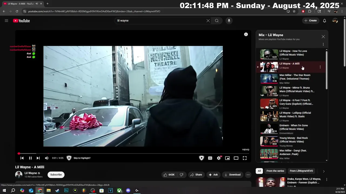Enter fullscreen mode
This screenshot has height=194, width=346.
[x=245, y=158]
